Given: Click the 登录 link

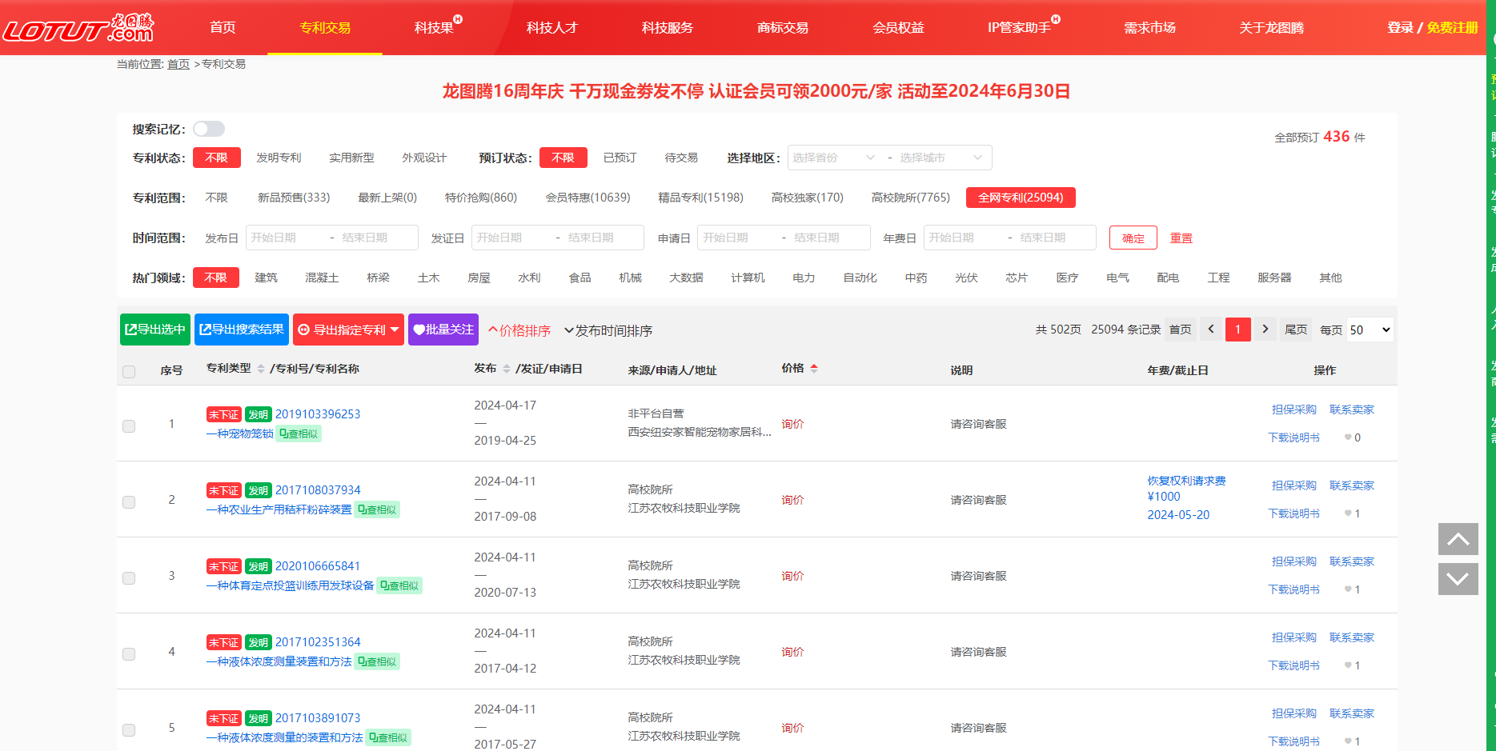Looking at the screenshot, I should pyautogui.click(x=1400, y=27).
